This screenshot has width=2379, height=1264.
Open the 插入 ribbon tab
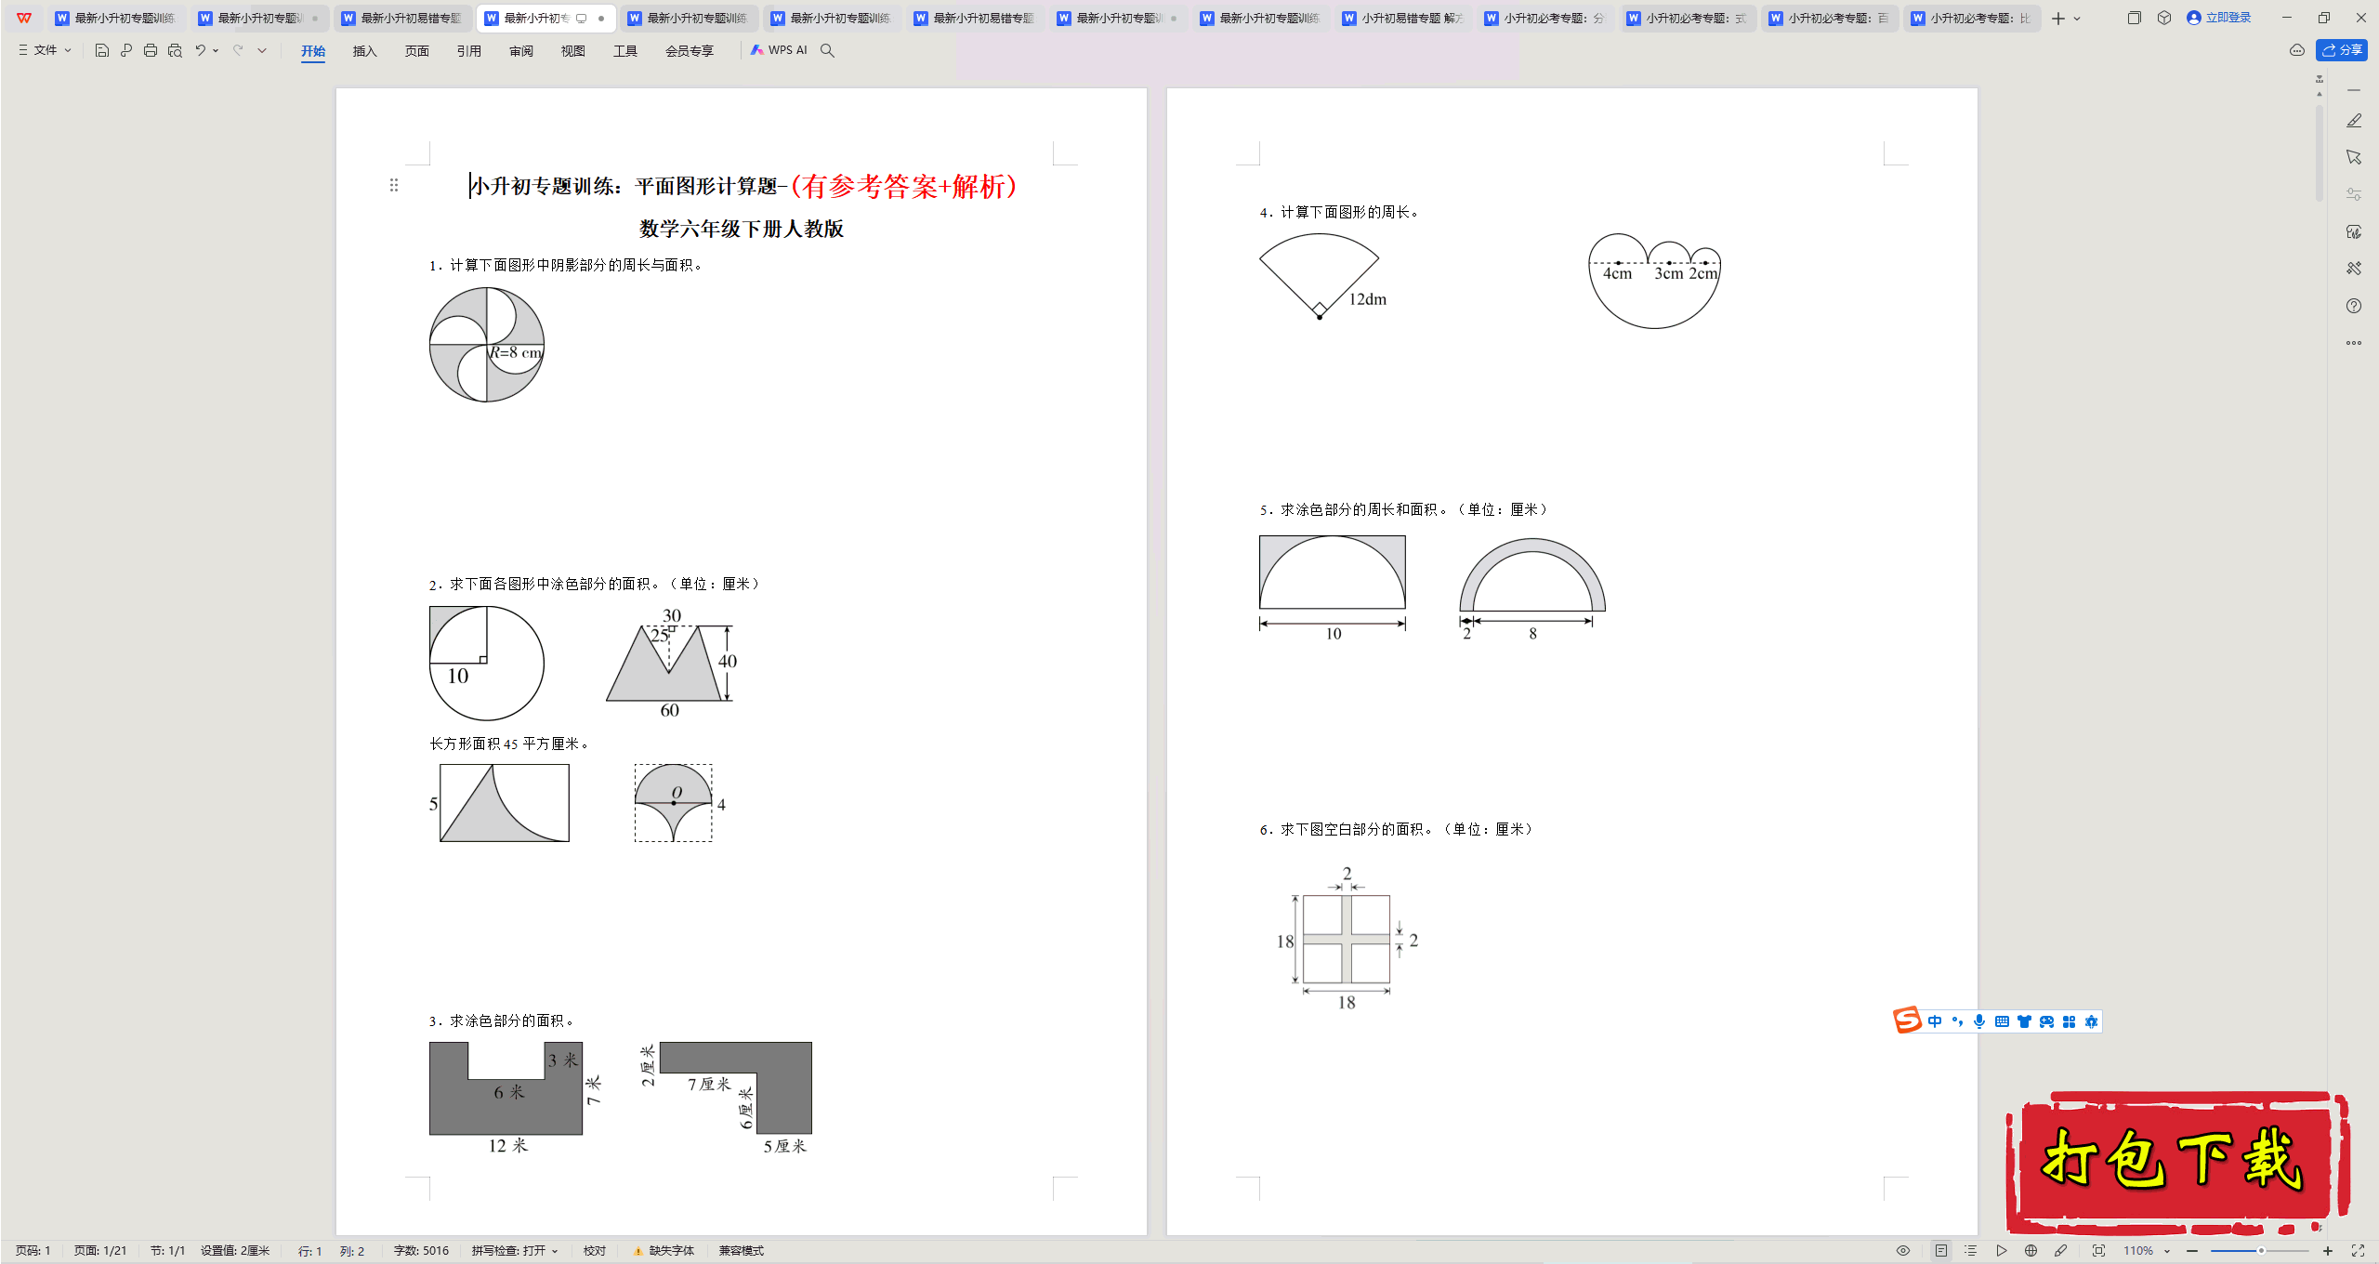(x=364, y=51)
